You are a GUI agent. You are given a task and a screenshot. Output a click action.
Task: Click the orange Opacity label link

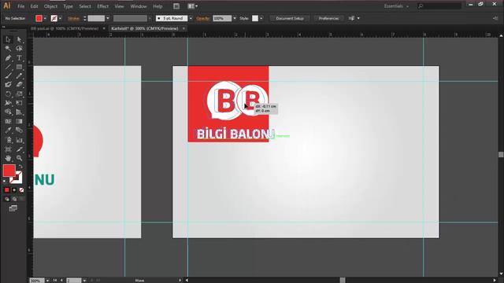203,18
